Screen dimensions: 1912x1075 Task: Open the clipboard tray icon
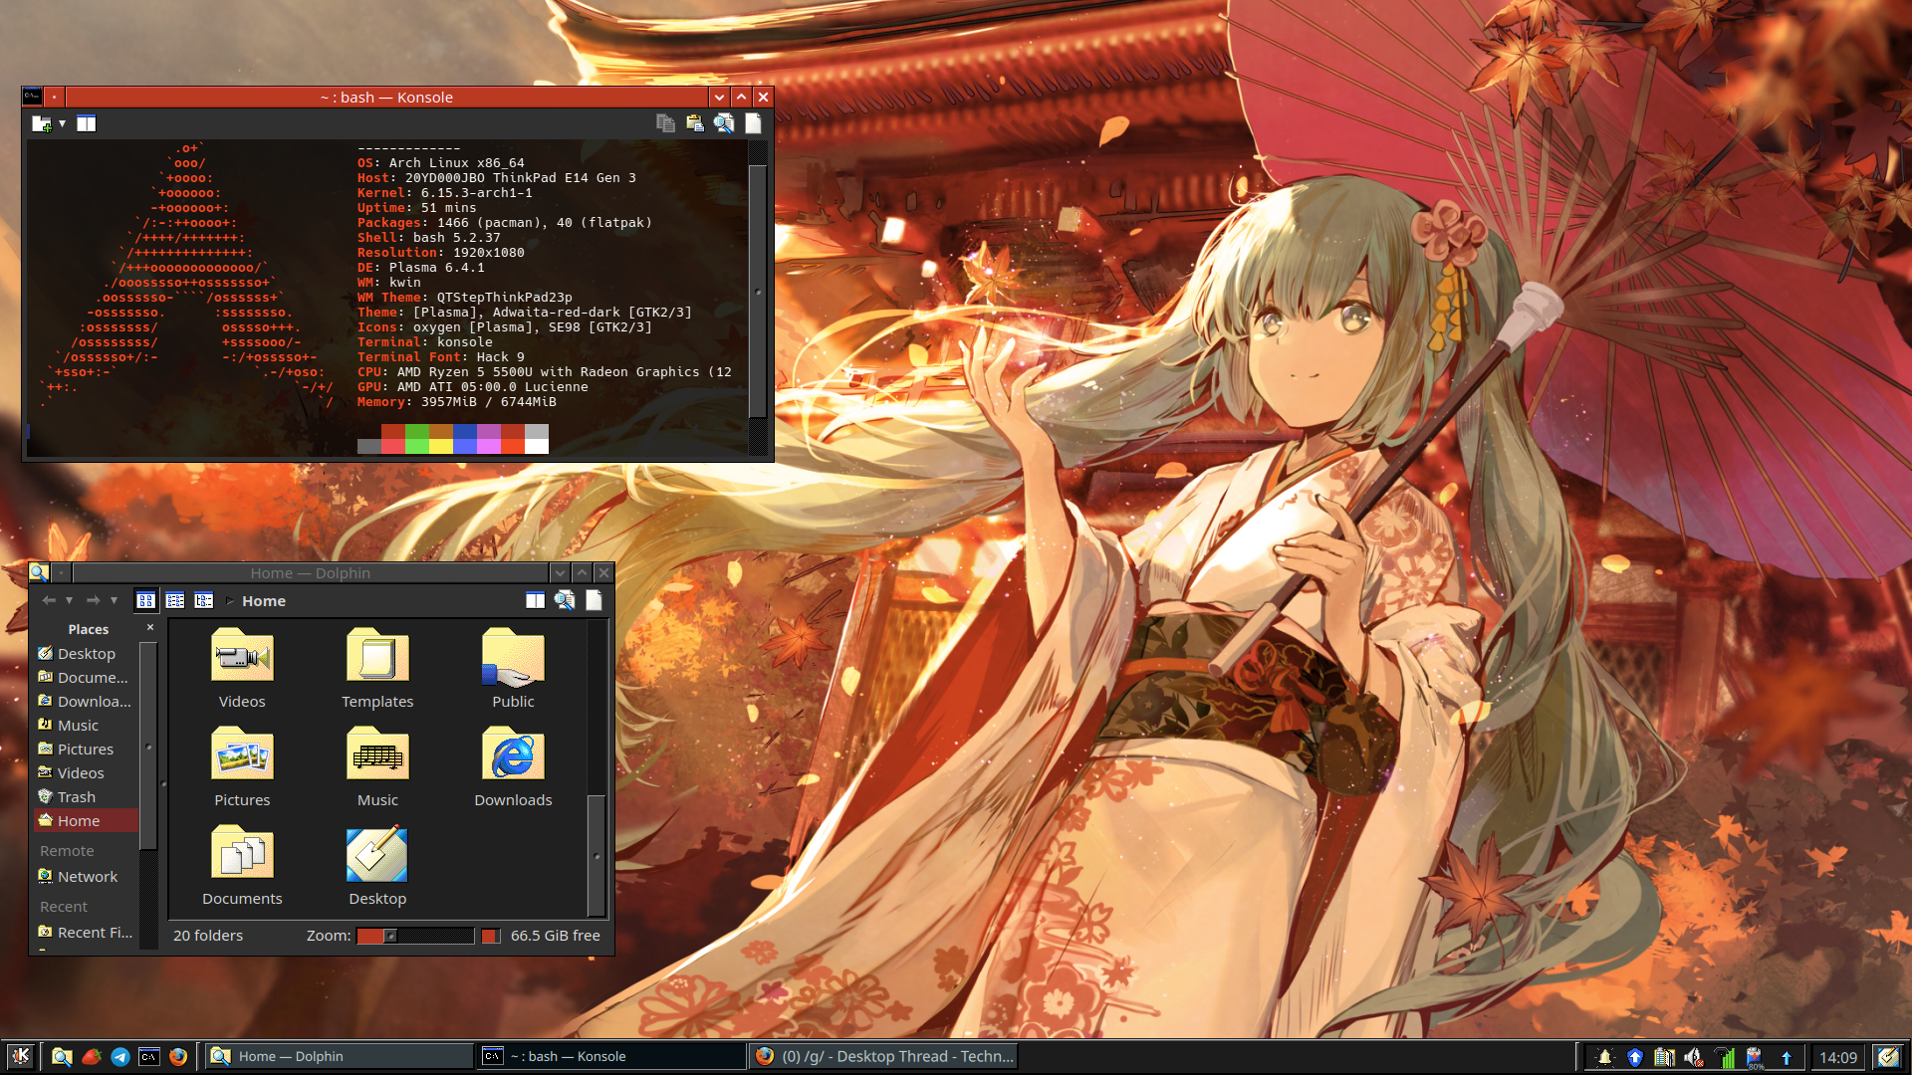pos(1664,1057)
